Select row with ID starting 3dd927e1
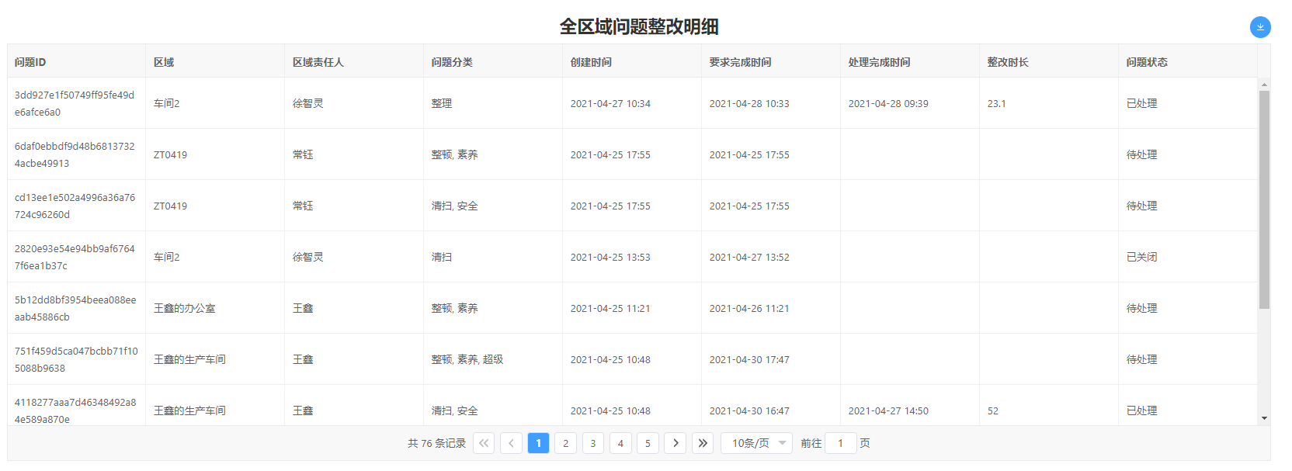Image resolution: width=1292 pixels, height=471 pixels. click(x=75, y=103)
